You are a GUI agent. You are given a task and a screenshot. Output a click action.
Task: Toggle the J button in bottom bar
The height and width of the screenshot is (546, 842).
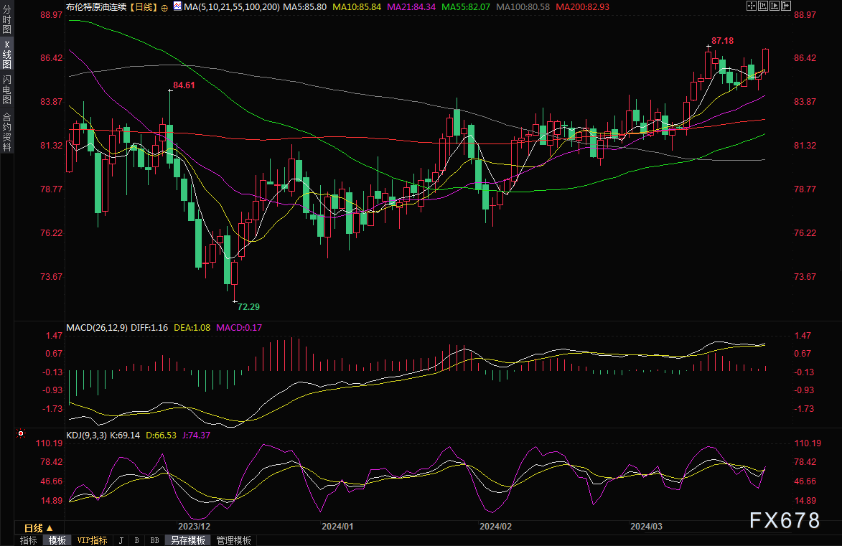[x=121, y=540]
